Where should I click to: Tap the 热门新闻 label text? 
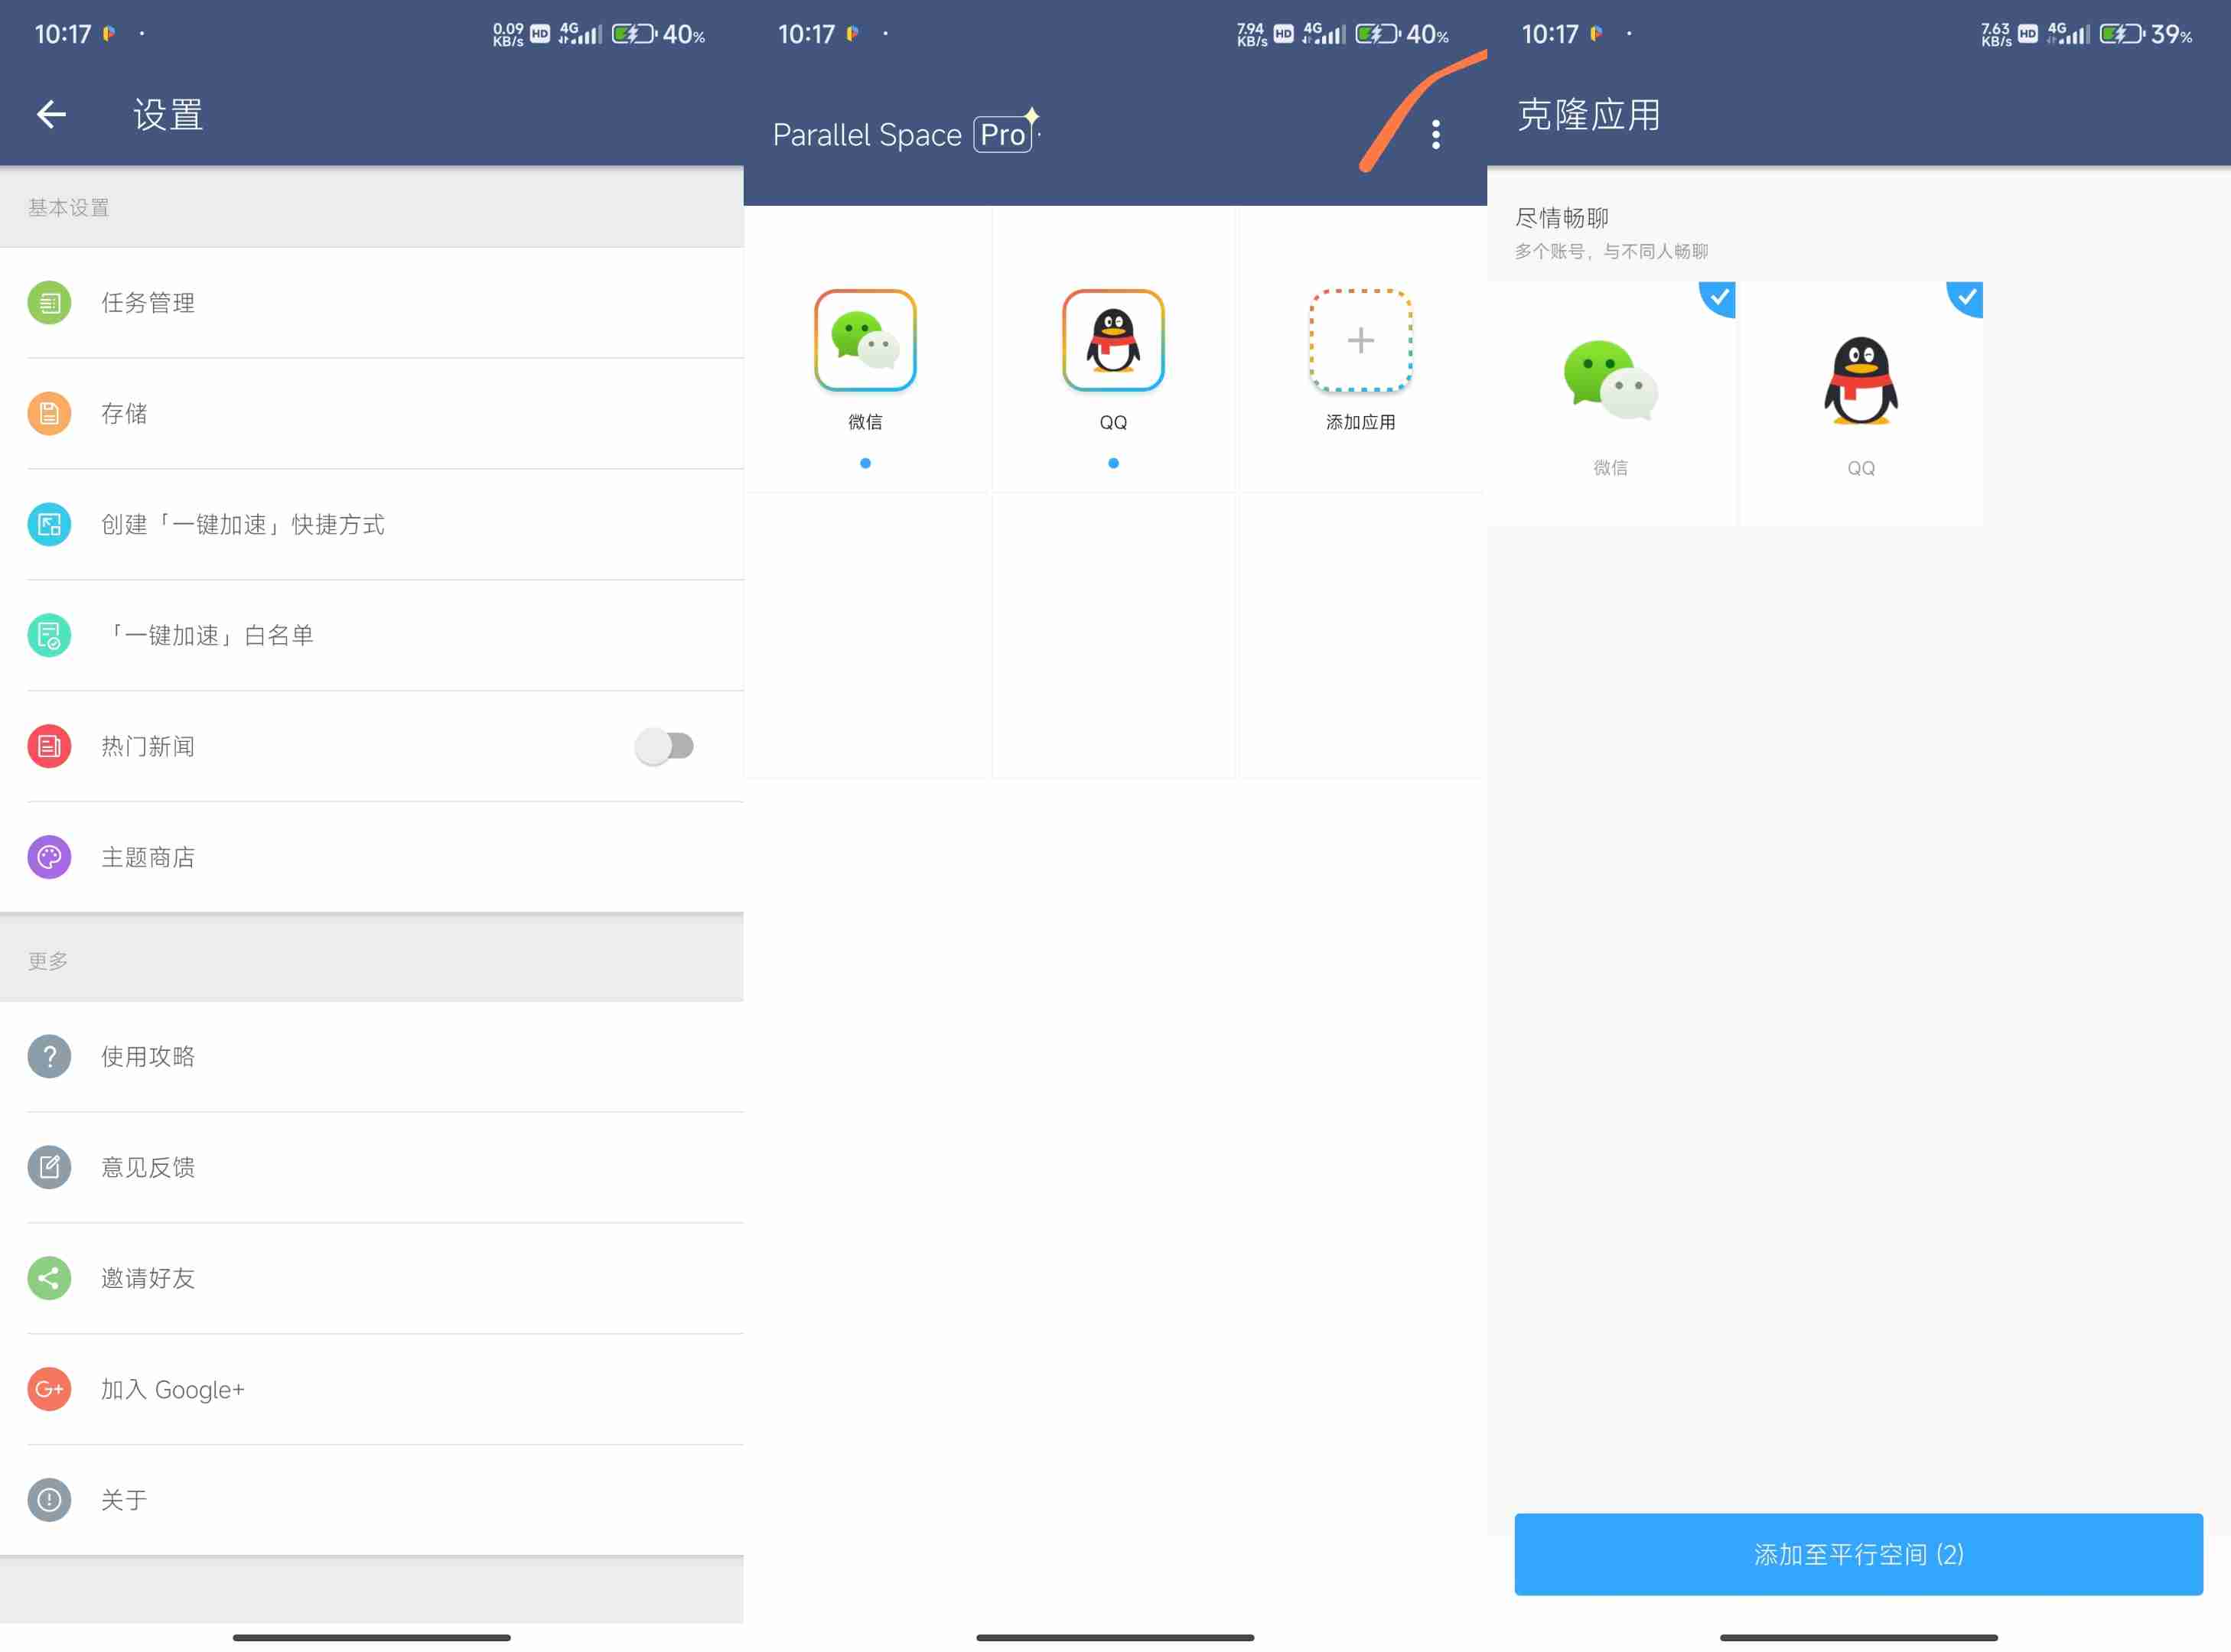tap(148, 746)
